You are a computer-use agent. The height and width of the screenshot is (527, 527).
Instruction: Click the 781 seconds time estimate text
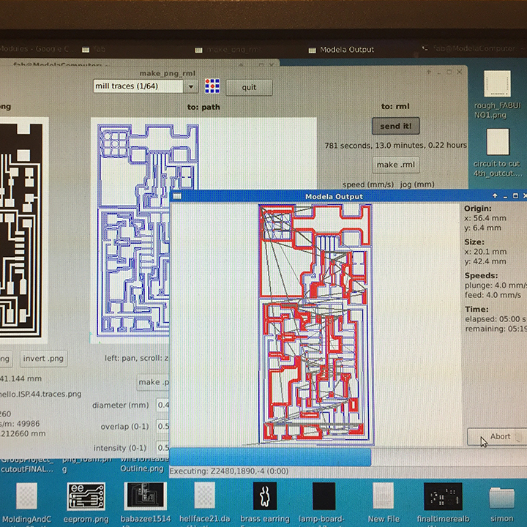coord(395,146)
